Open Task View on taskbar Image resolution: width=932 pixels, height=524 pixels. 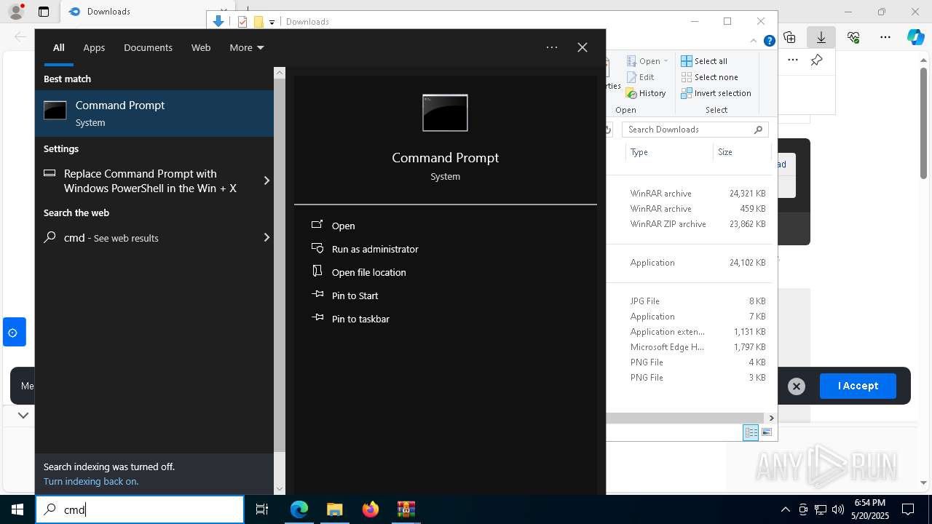point(262,509)
